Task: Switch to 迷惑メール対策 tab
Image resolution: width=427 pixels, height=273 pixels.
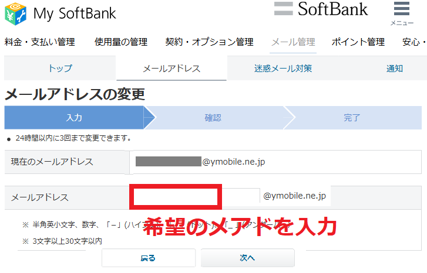Action: click(x=283, y=69)
